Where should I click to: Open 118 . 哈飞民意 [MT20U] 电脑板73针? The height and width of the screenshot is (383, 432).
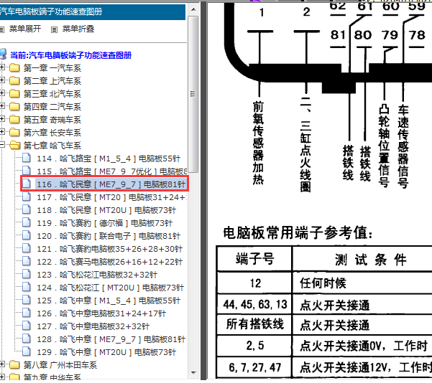point(106,210)
